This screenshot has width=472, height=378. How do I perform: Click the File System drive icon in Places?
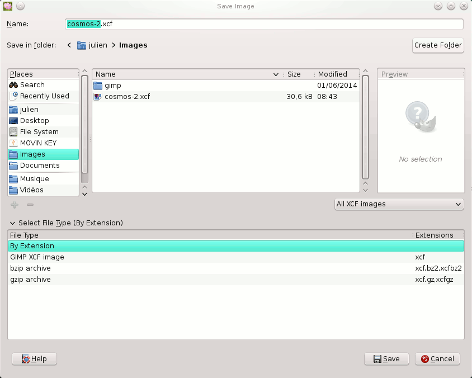pos(13,131)
